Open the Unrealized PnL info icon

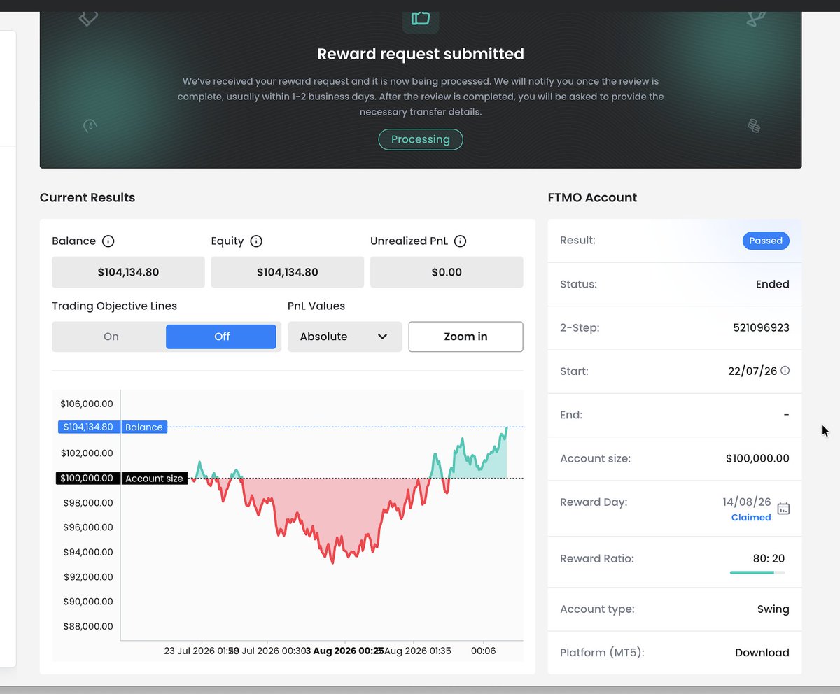[x=460, y=241]
